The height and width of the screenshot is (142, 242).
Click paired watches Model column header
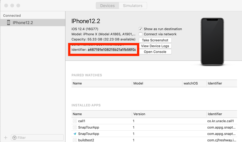tap(157, 83)
